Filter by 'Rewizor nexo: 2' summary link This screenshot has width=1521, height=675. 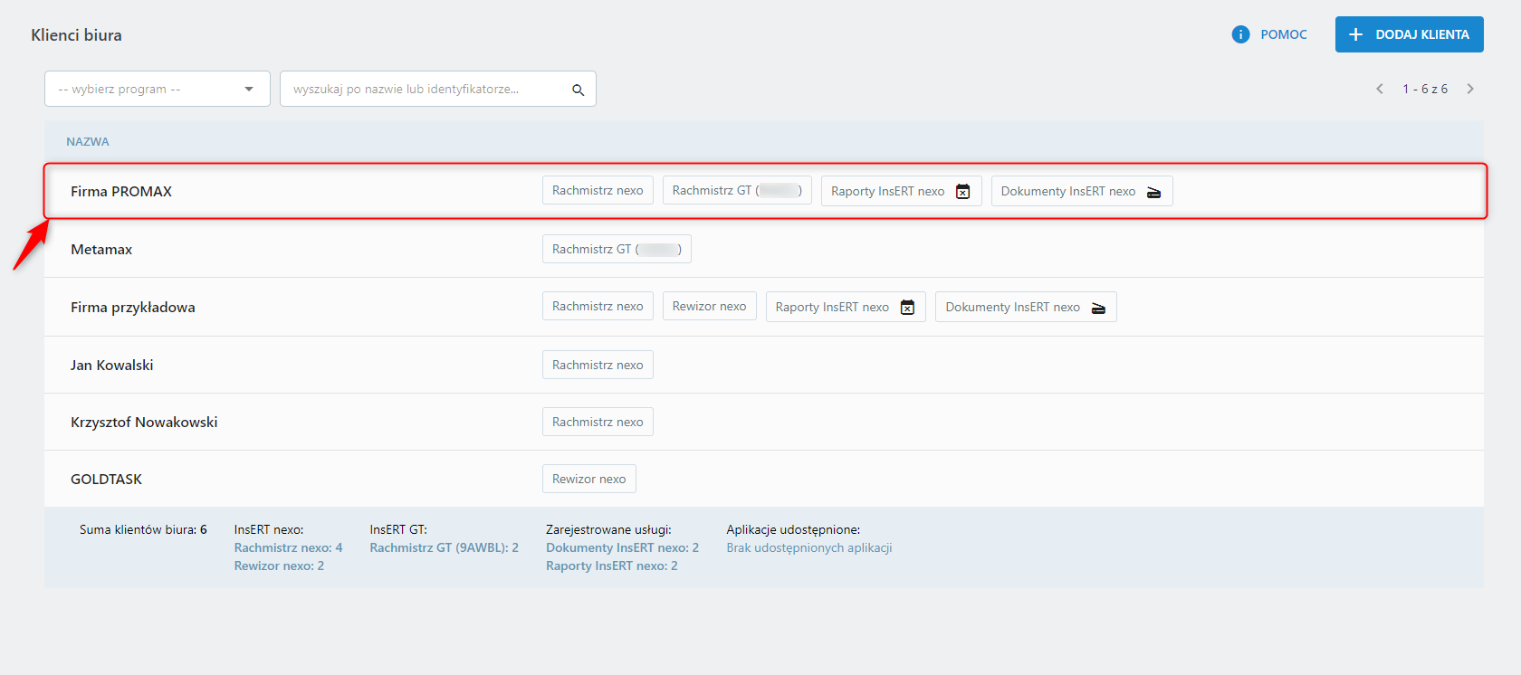[279, 566]
